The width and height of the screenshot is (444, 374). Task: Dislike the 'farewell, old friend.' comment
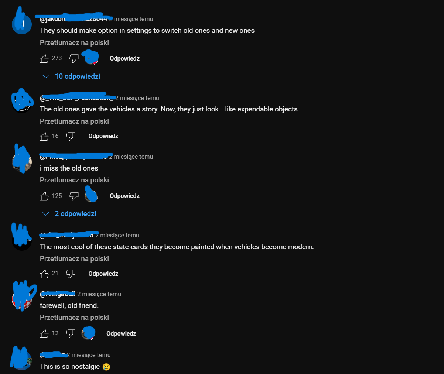(71, 333)
